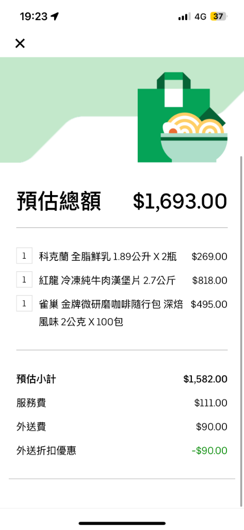Screen dimensions: 244x530
Task: Tap the green -$90.00 discount amount
Action: coord(209,451)
